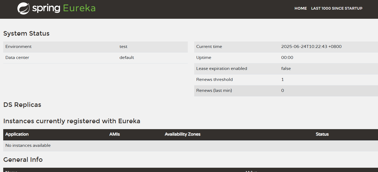Click the No instances available row
Viewport: 378px width, 172px height.
tap(190, 146)
